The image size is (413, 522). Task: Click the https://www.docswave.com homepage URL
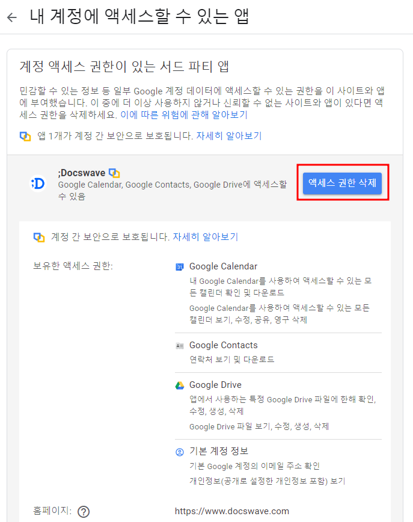click(232, 511)
